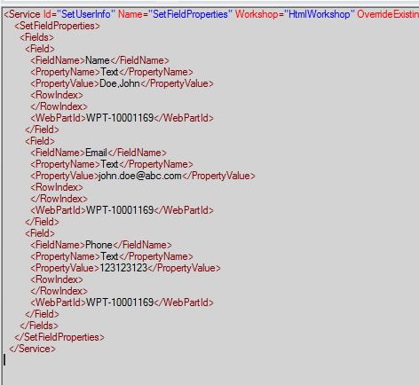This screenshot has width=419, height=385.
Task: Click the HtmlWorkshop attribute value
Action: tap(320, 14)
